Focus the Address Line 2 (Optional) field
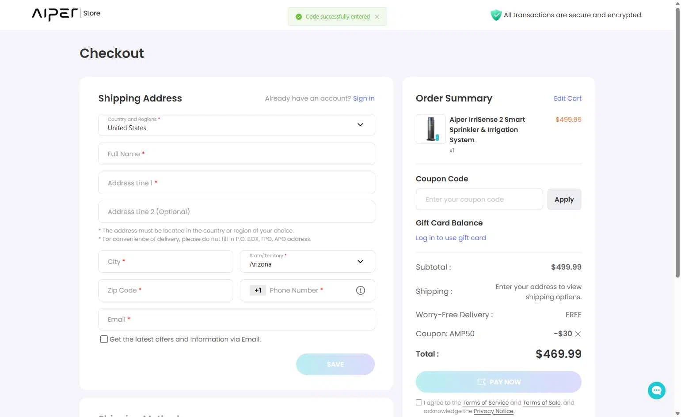This screenshot has width=681, height=417. point(236,212)
